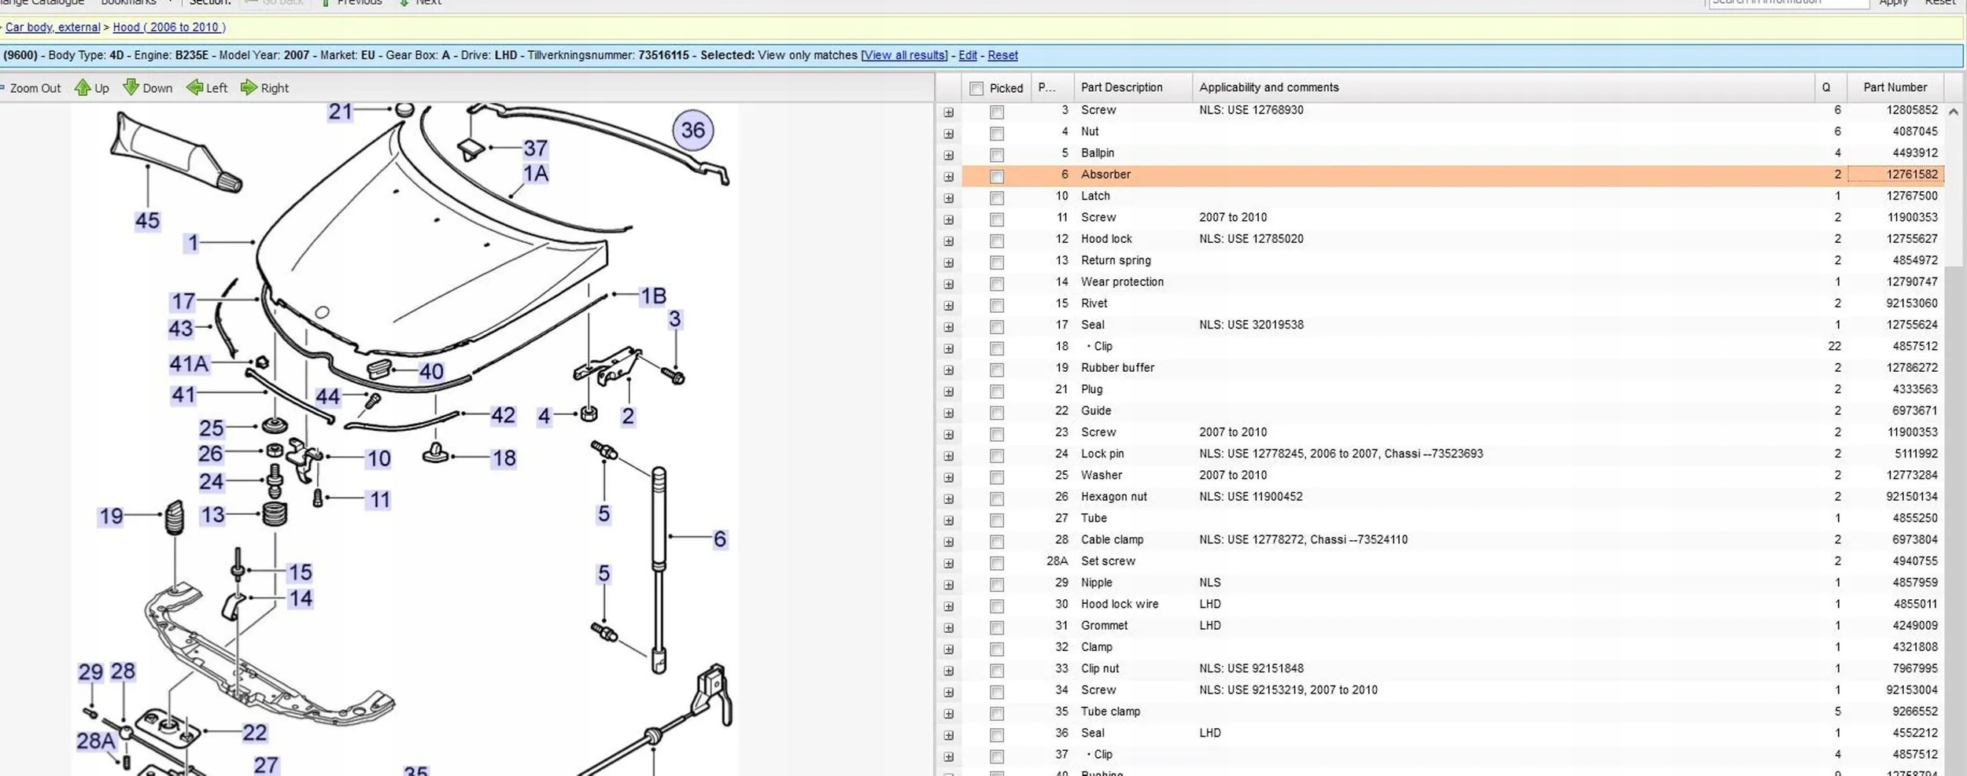
Task: Click the green Left arrow icon
Action: pos(194,88)
